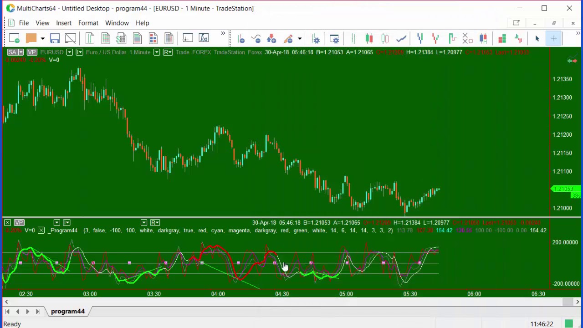Switch chart type to filled candlesticks
This screenshot has height=328, width=583.
click(369, 39)
